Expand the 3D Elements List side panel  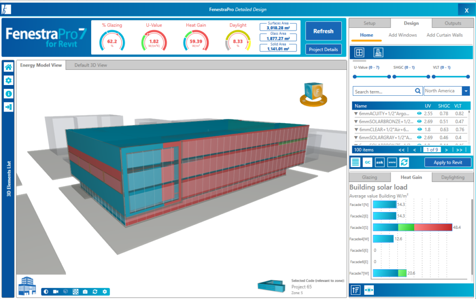[x=8, y=179]
